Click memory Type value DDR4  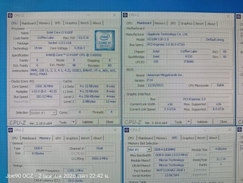pos(38,148)
